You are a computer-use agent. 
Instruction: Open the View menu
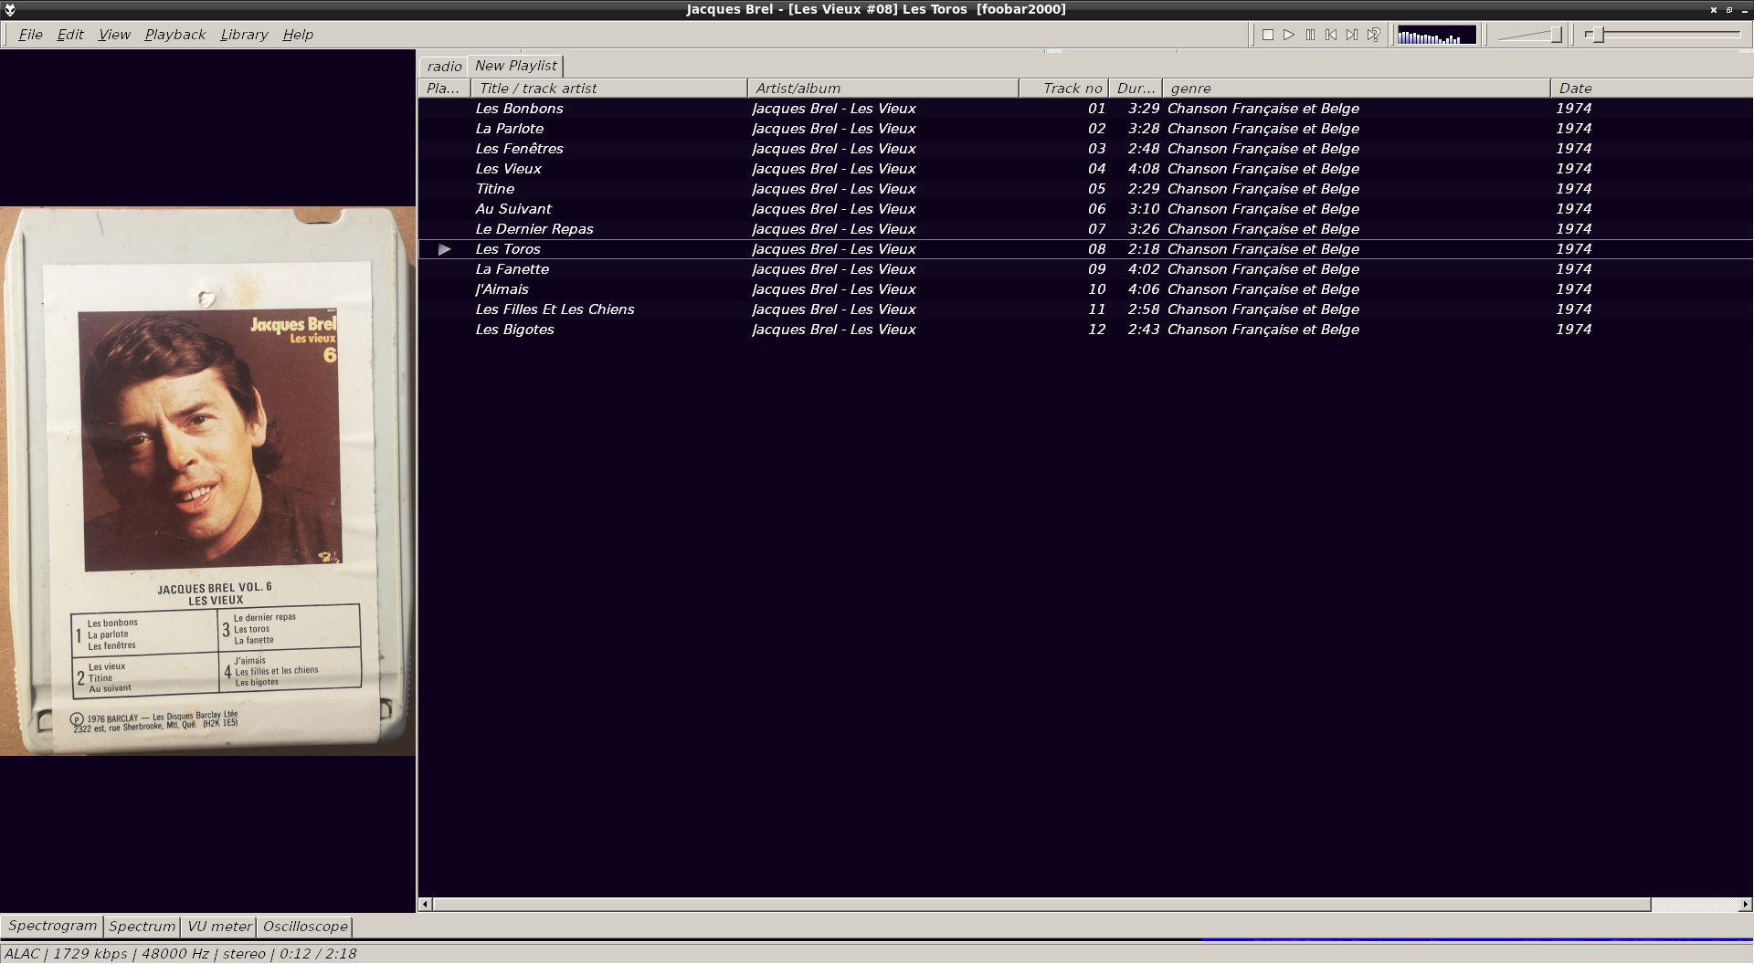(x=114, y=35)
